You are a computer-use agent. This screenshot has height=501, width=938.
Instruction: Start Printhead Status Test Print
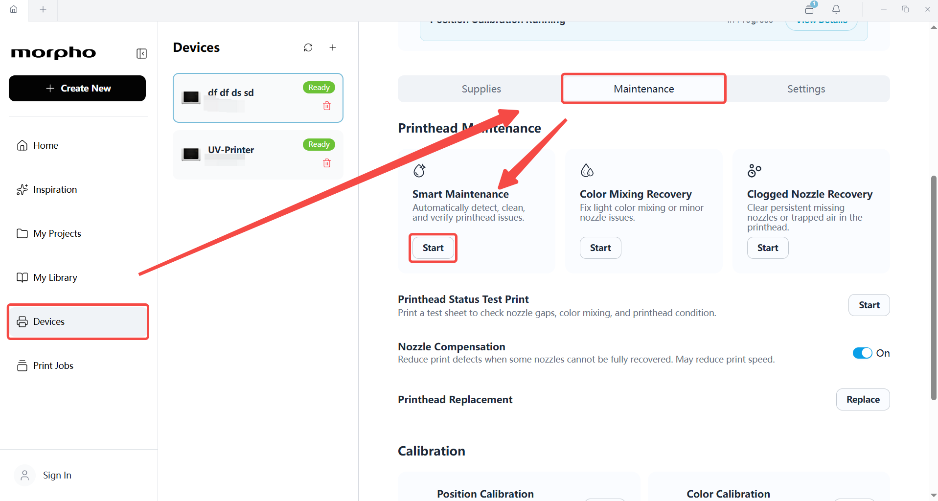click(869, 305)
